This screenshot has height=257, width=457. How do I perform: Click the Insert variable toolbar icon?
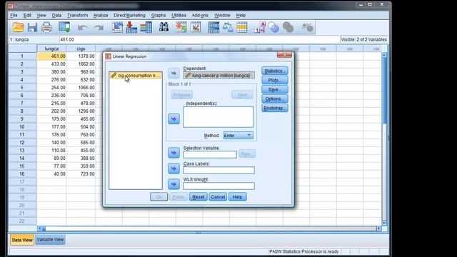click(x=195, y=27)
